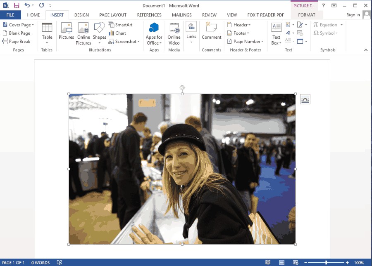
Task: Click the zoom slider handle
Action: click(326, 262)
